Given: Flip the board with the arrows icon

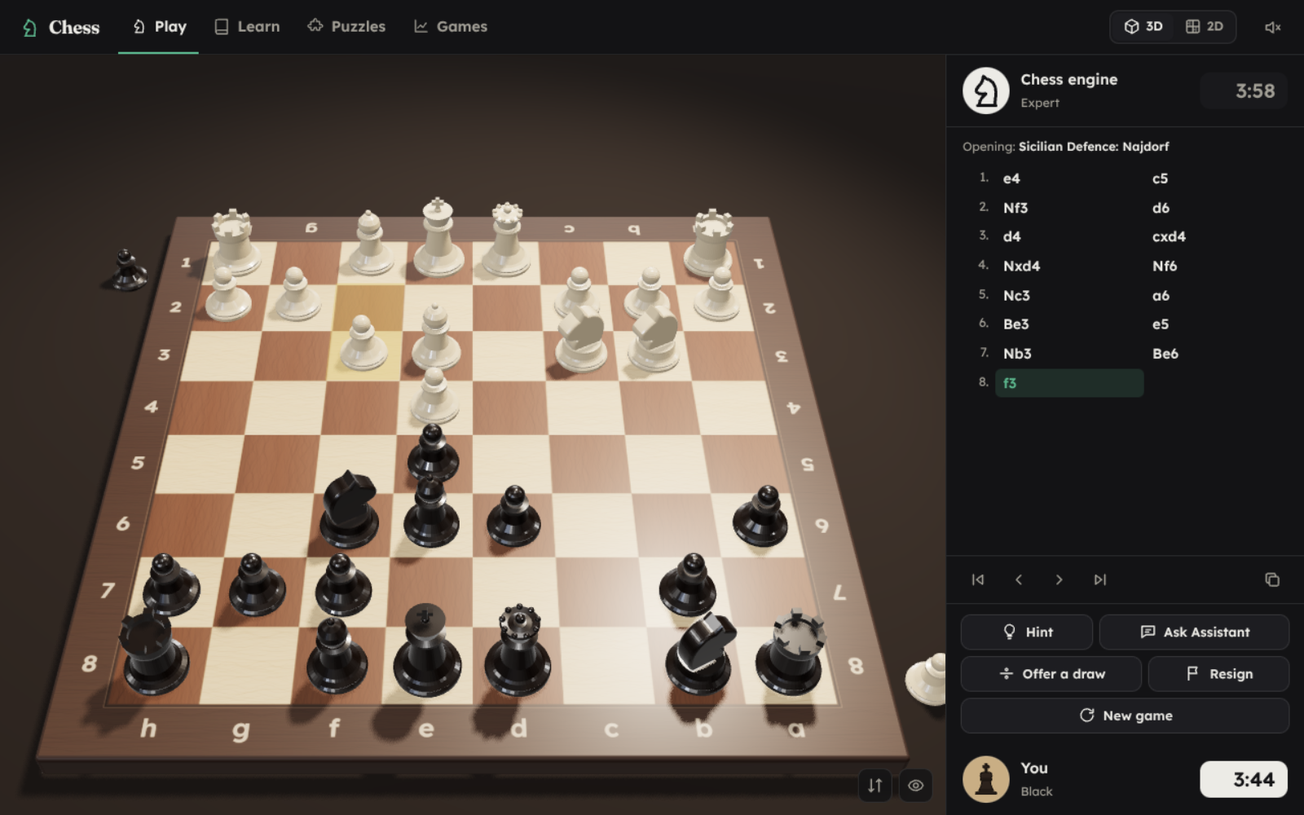Looking at the screenshot, I should click(875, 786).
